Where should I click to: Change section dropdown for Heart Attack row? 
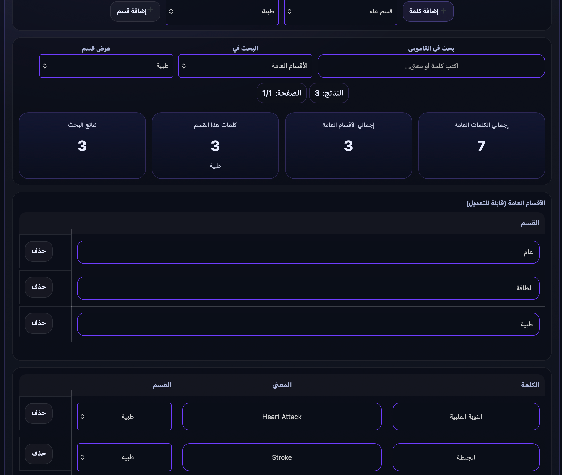coord(124,417)
